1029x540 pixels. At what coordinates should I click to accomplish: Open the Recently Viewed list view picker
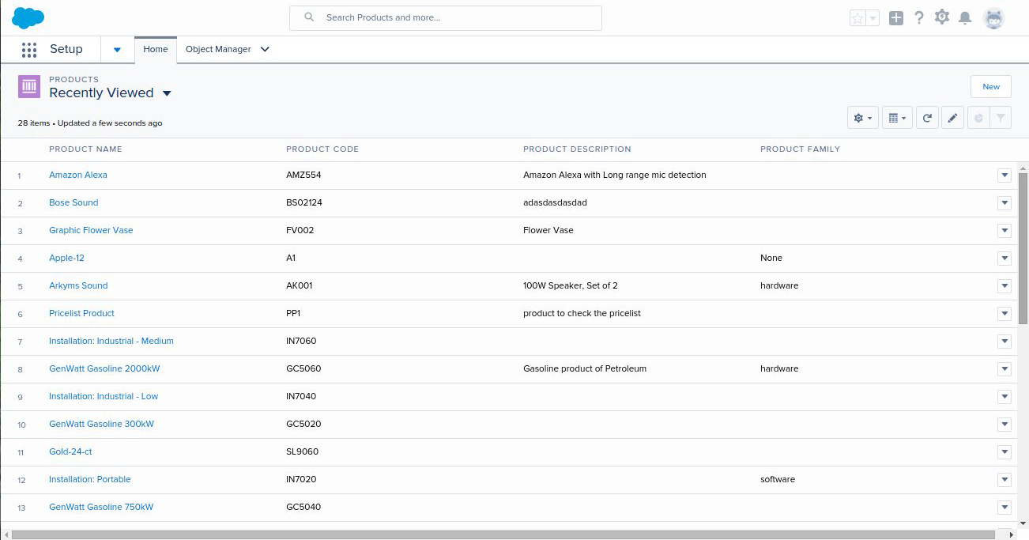tap(167, 93)
